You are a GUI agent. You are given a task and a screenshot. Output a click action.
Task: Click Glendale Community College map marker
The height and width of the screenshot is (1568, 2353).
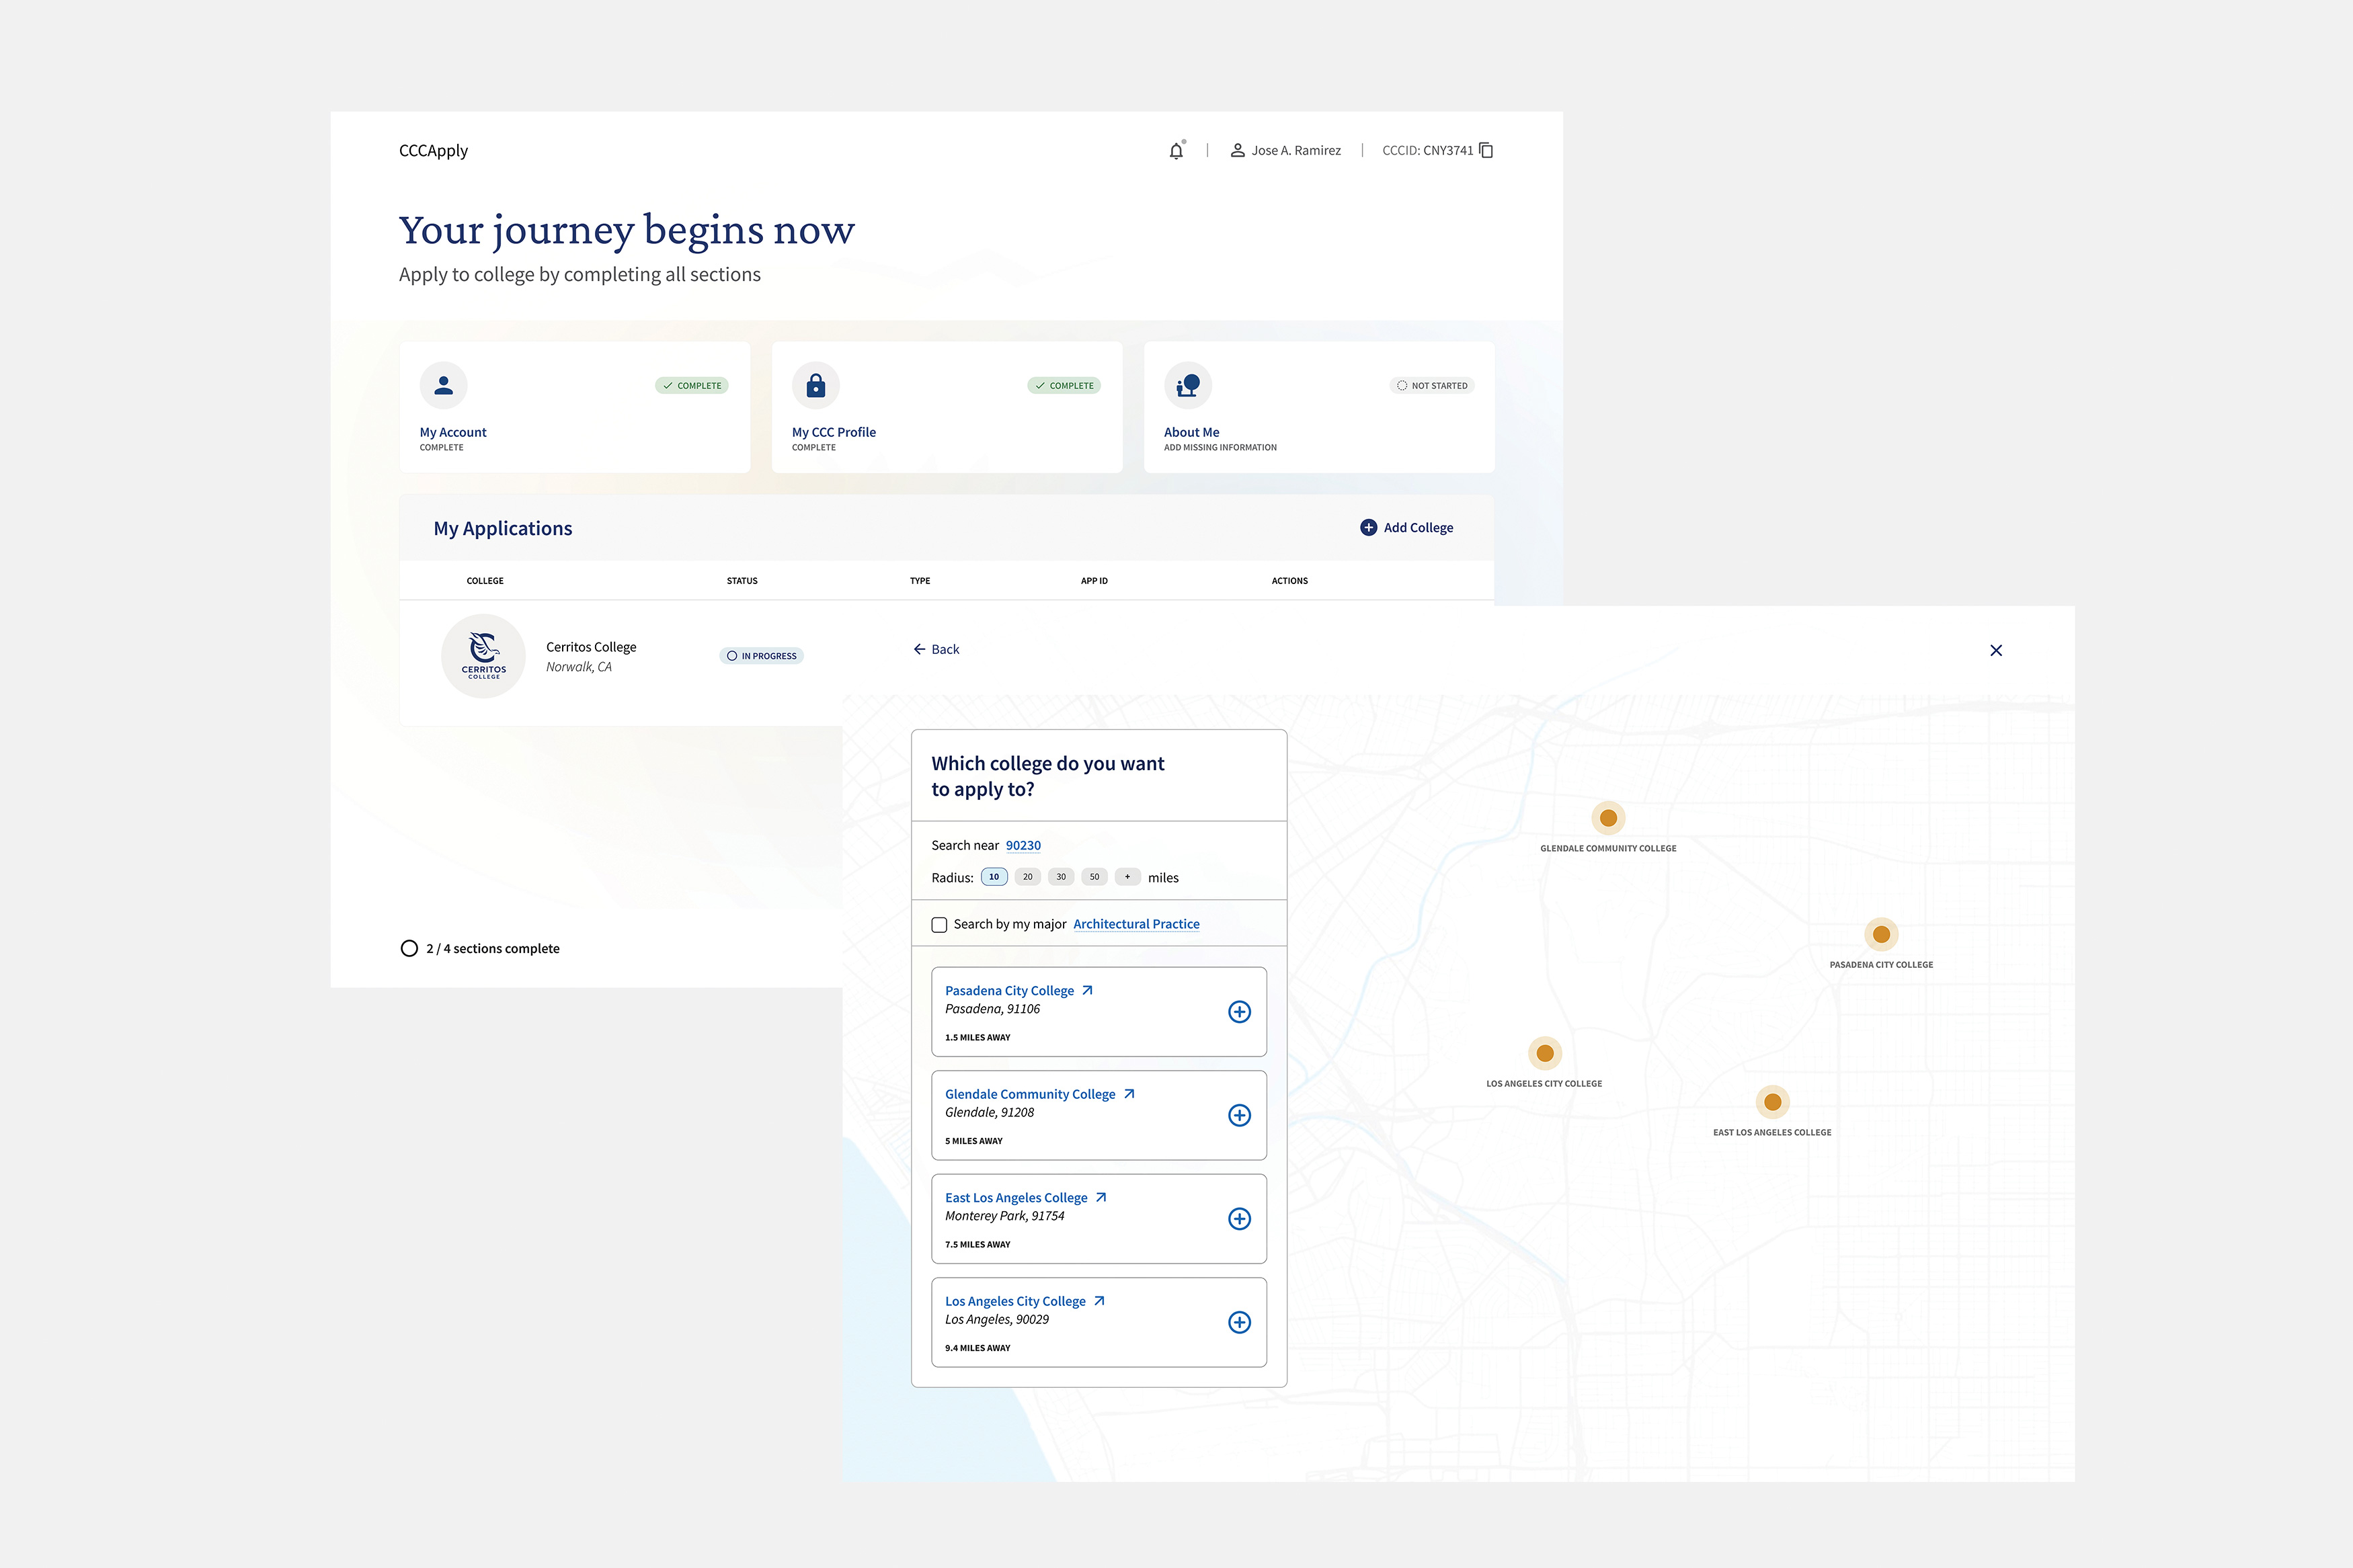(x=1608, y=818)
